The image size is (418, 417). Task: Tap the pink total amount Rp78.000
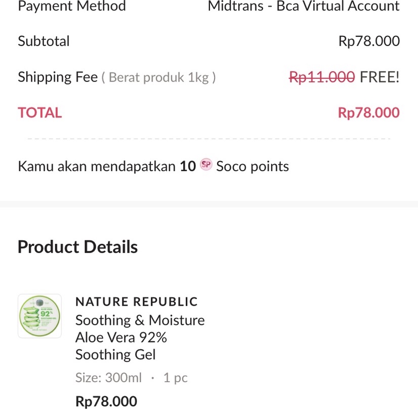pos(368,112)
